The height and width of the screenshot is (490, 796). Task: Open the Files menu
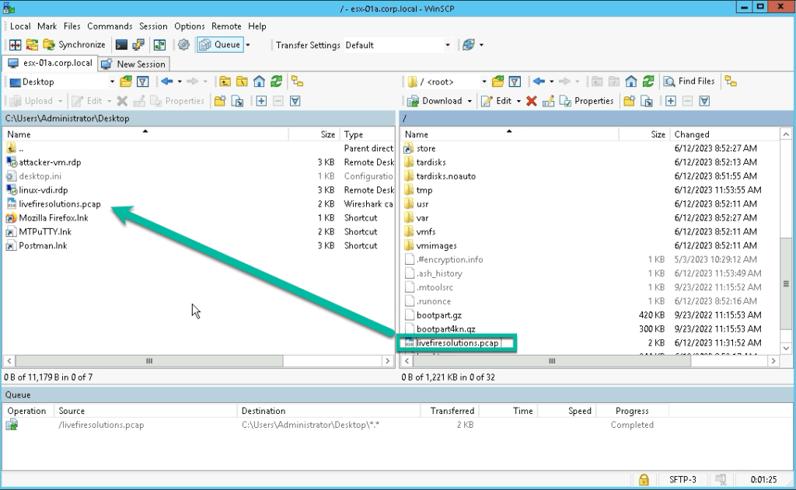coord(72,26)
